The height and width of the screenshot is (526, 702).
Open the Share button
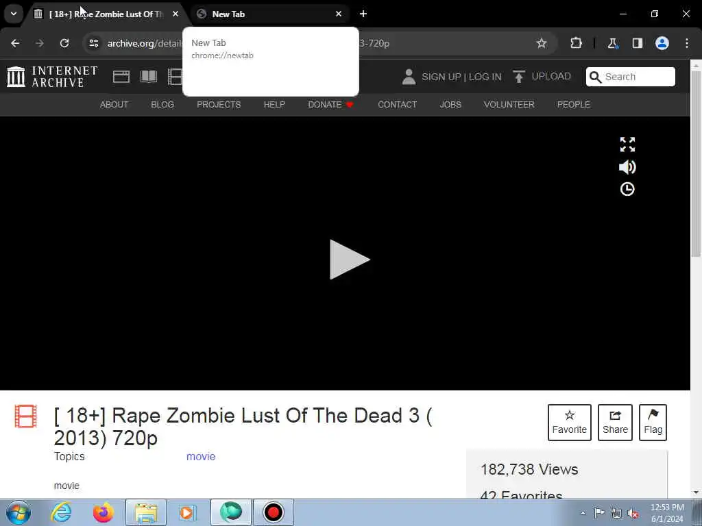(615, 422)
